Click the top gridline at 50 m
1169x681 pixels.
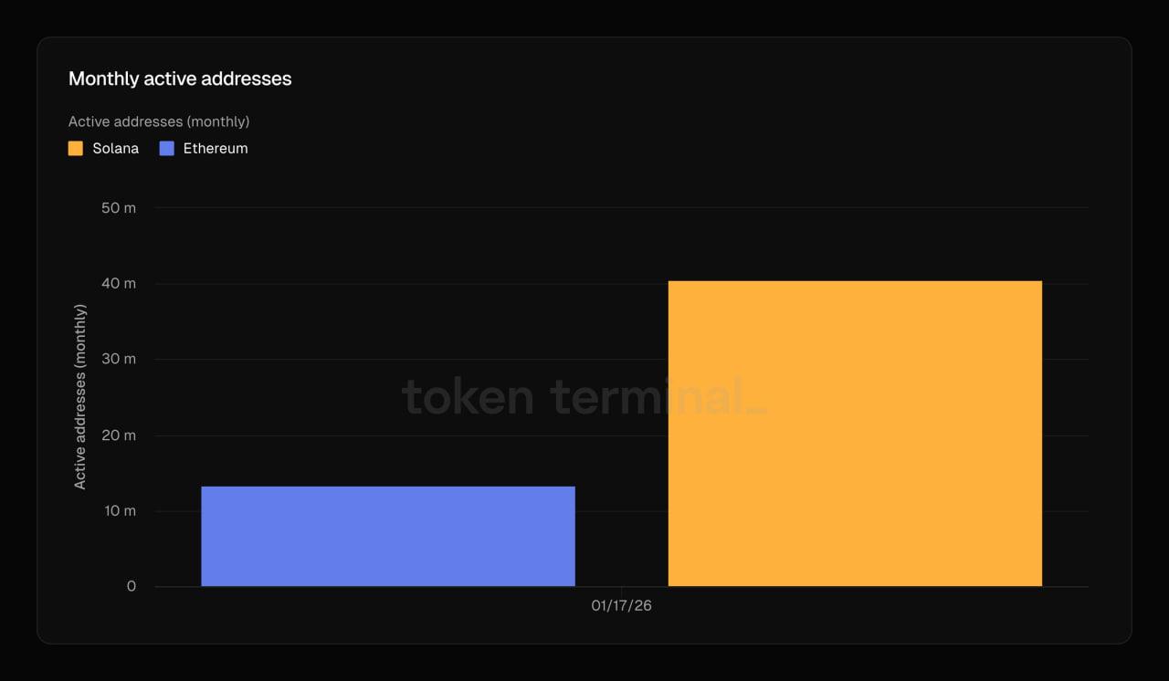click(x=621, y=208)
